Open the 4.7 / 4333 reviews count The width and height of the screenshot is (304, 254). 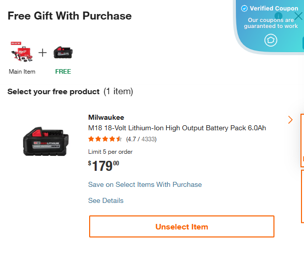[141, 139]
